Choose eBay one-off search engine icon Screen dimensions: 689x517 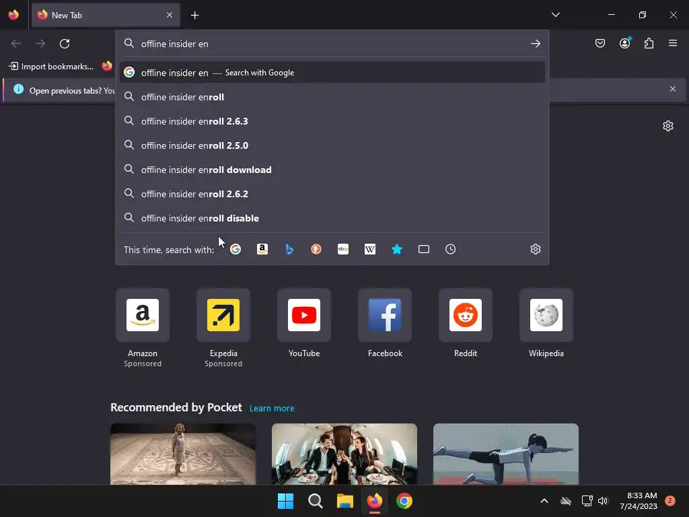pyautogui.click(x=343, y=249)
